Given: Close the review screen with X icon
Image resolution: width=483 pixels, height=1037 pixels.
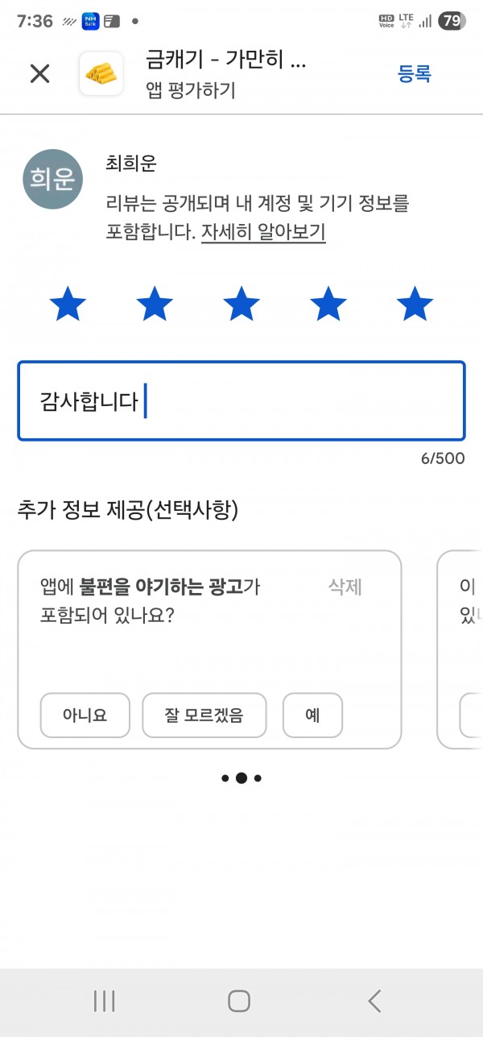Looking at the screenshot, I should (x=39, y=74).
